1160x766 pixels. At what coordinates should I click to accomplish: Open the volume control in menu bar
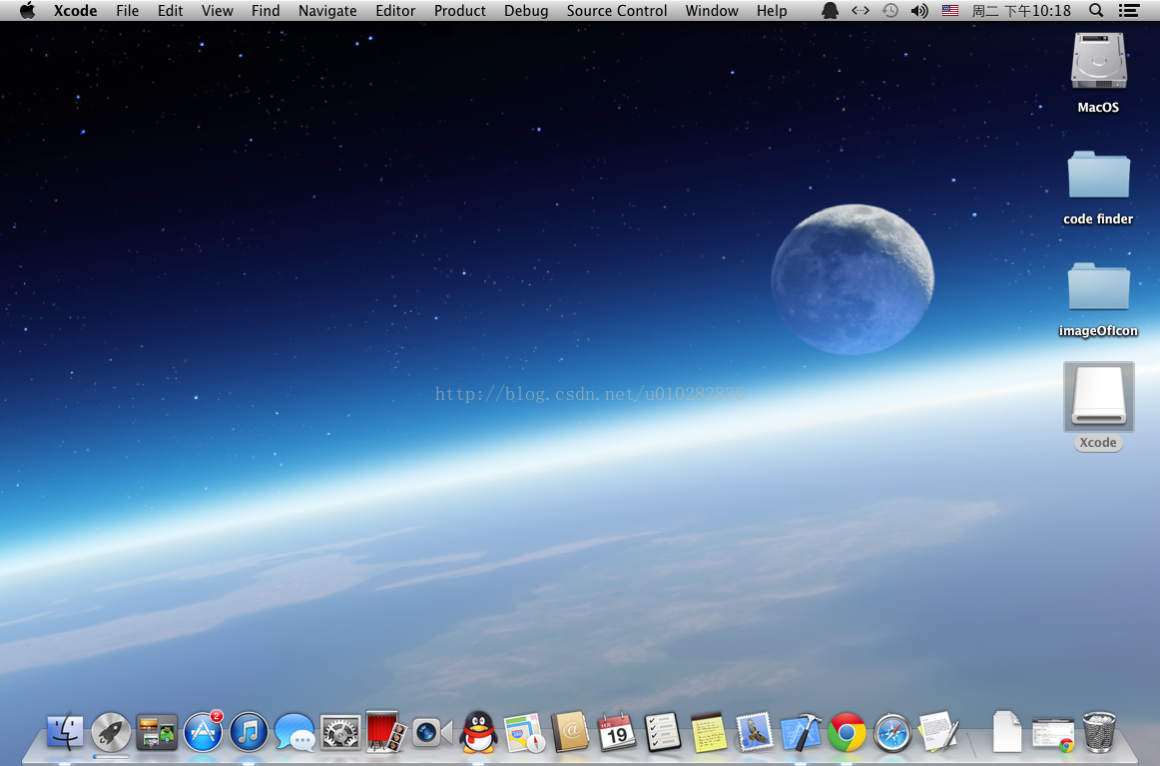coord(919,11)
